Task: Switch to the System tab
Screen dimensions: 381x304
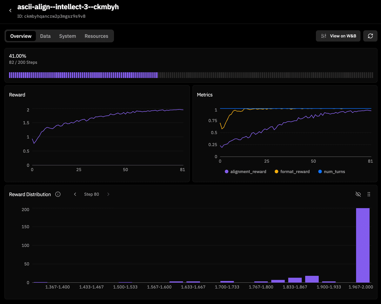Action: (67, 36)
